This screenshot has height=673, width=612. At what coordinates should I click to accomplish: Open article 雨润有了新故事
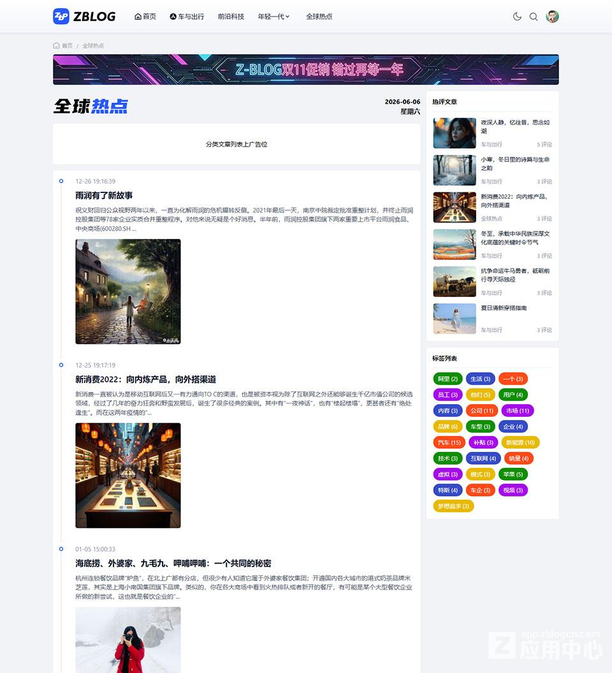[x=104, y=195]
